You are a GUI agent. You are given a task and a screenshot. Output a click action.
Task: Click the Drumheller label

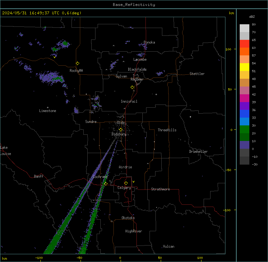point(198,152)
